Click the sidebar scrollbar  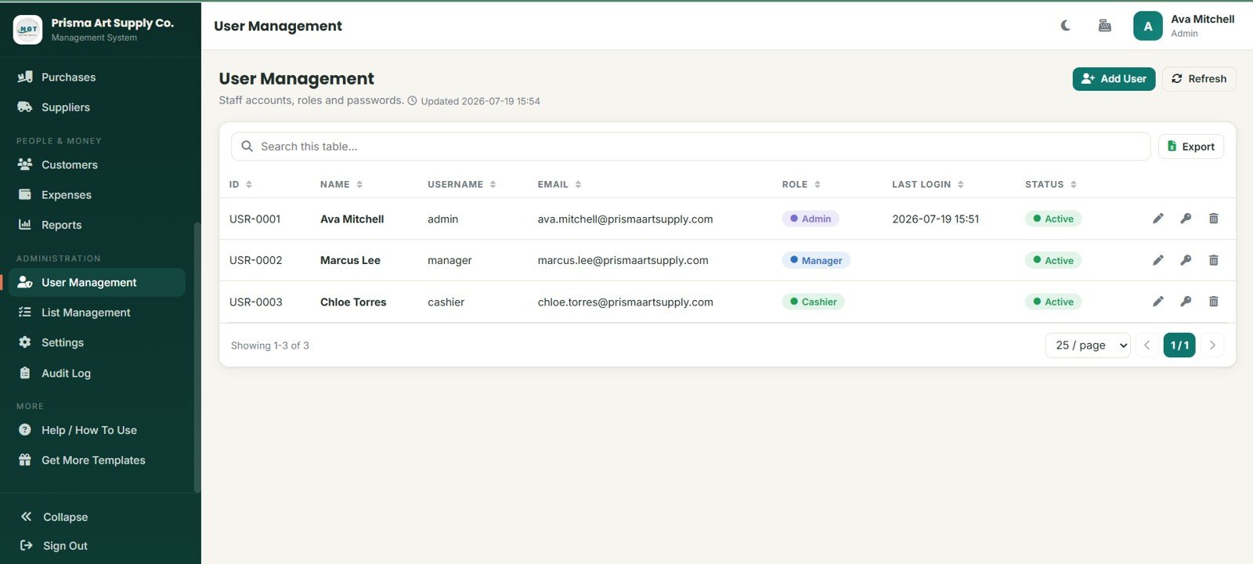point(197,356)
